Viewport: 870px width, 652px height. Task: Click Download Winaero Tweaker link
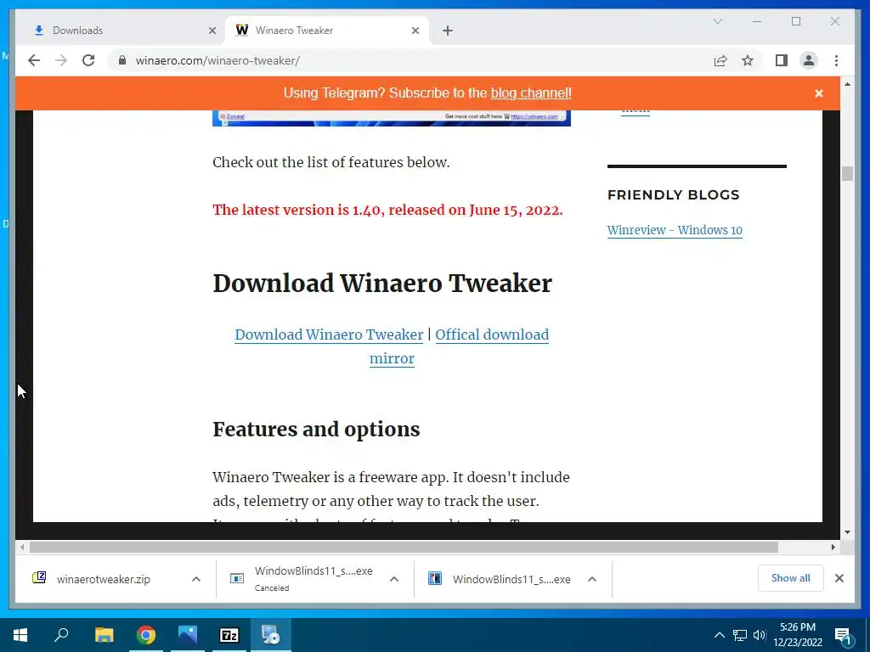point(329,334)
